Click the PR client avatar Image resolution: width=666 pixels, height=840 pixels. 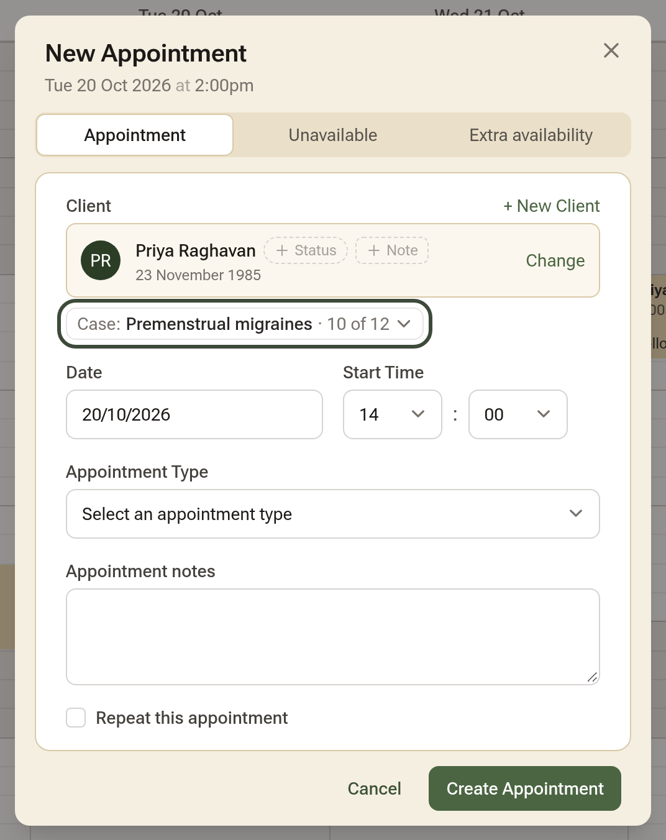pos(101,260)
